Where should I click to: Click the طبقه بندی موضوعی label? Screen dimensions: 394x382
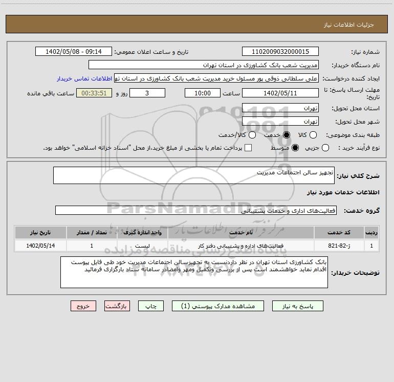coord(353,135)
